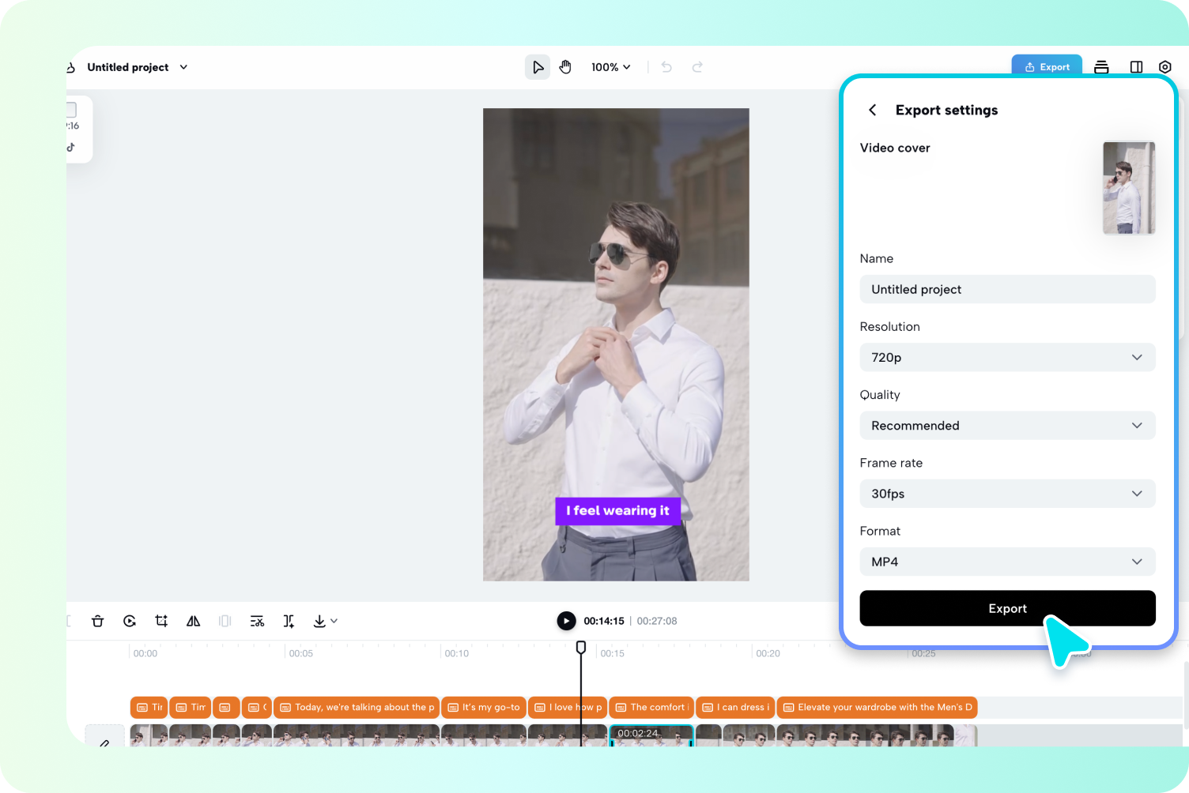1189x793 pixels.
Task: Select the hand pan tool
Action: 565,67
